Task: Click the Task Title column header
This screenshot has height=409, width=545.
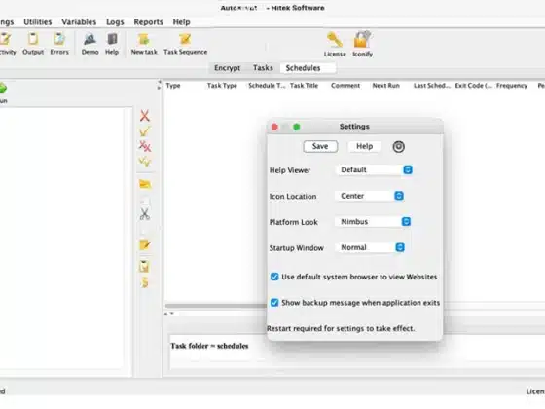Action: coord(304,86)
